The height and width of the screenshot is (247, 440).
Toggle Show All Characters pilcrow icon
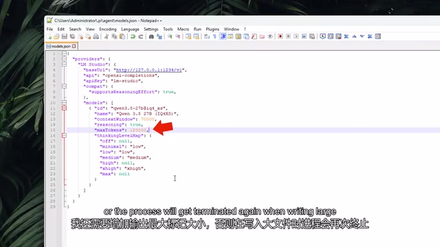214,36
